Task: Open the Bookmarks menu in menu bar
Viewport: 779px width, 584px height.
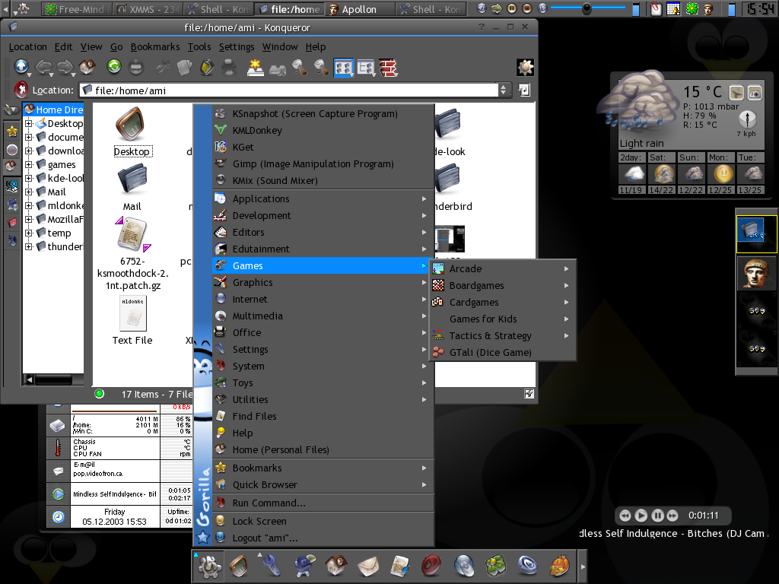Action: tap(155, 46)
